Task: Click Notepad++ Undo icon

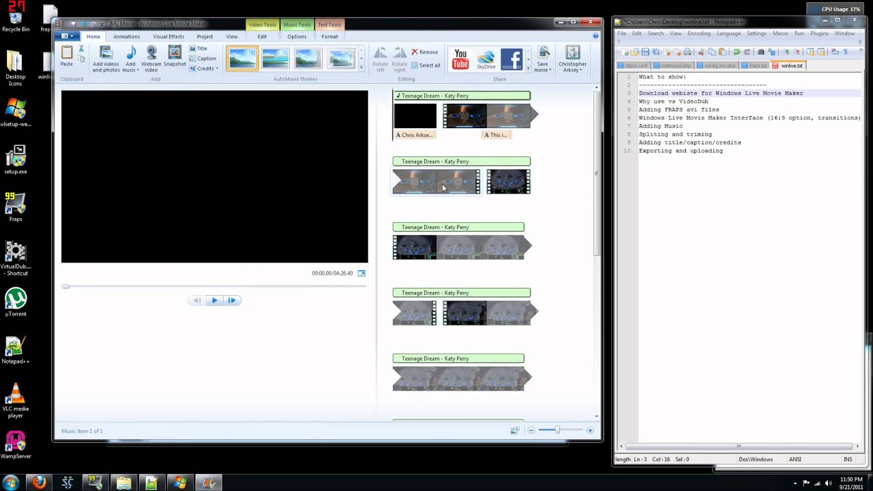Action: [737, 52]
